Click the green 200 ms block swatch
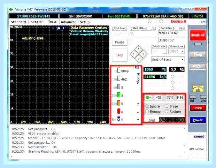The width and height of the screenshot is (216, 168). point(119,95)
